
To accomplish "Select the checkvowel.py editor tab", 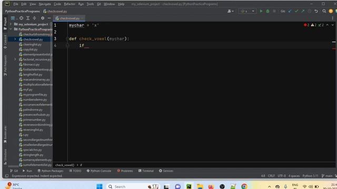I will (69, 18).
